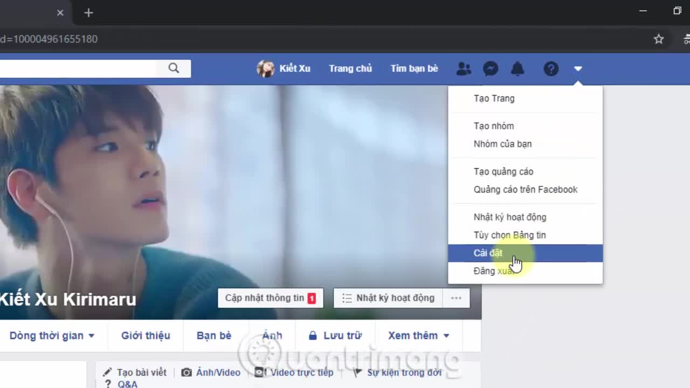This screenshot has width=690, height=388.
Task: Open the quick help question icon
Action: pos(551,68)
